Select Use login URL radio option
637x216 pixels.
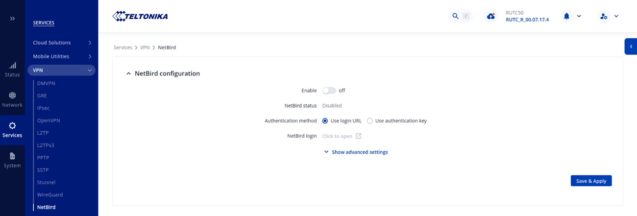325,121
